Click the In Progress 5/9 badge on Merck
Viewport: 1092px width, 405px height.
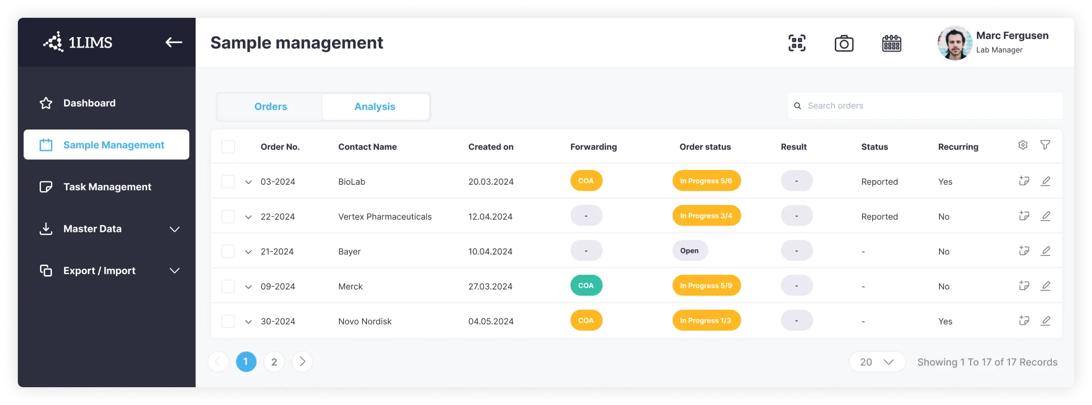tap(706, 285)
